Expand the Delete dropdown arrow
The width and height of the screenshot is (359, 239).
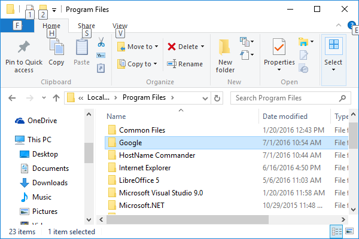click(x=203, y=47)
